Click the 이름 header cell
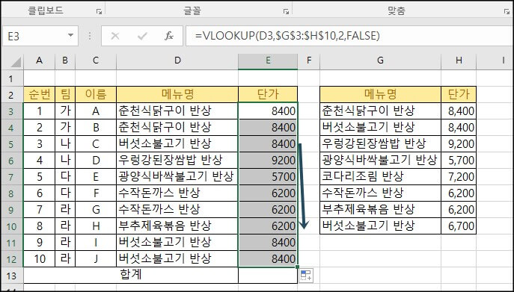Viewport: 514px width, 292px height. coord(96,95)
